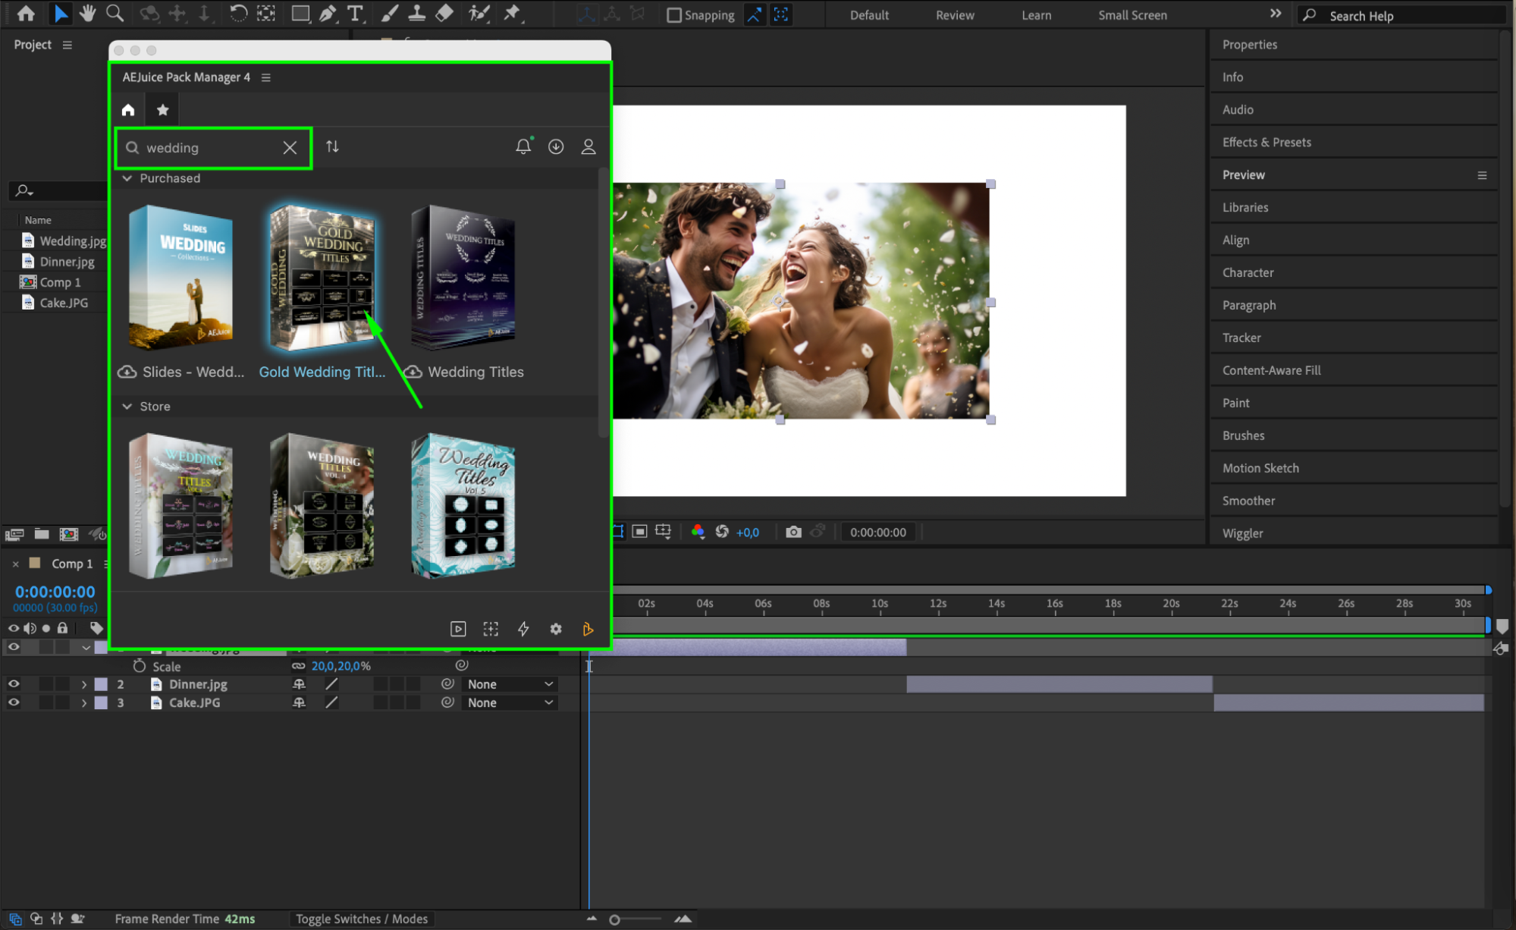The height and width of the screenshot is (930, 1516).
Task: Toggle visibility of the Cake.JPG layer
Action: [x=14, y=702]
